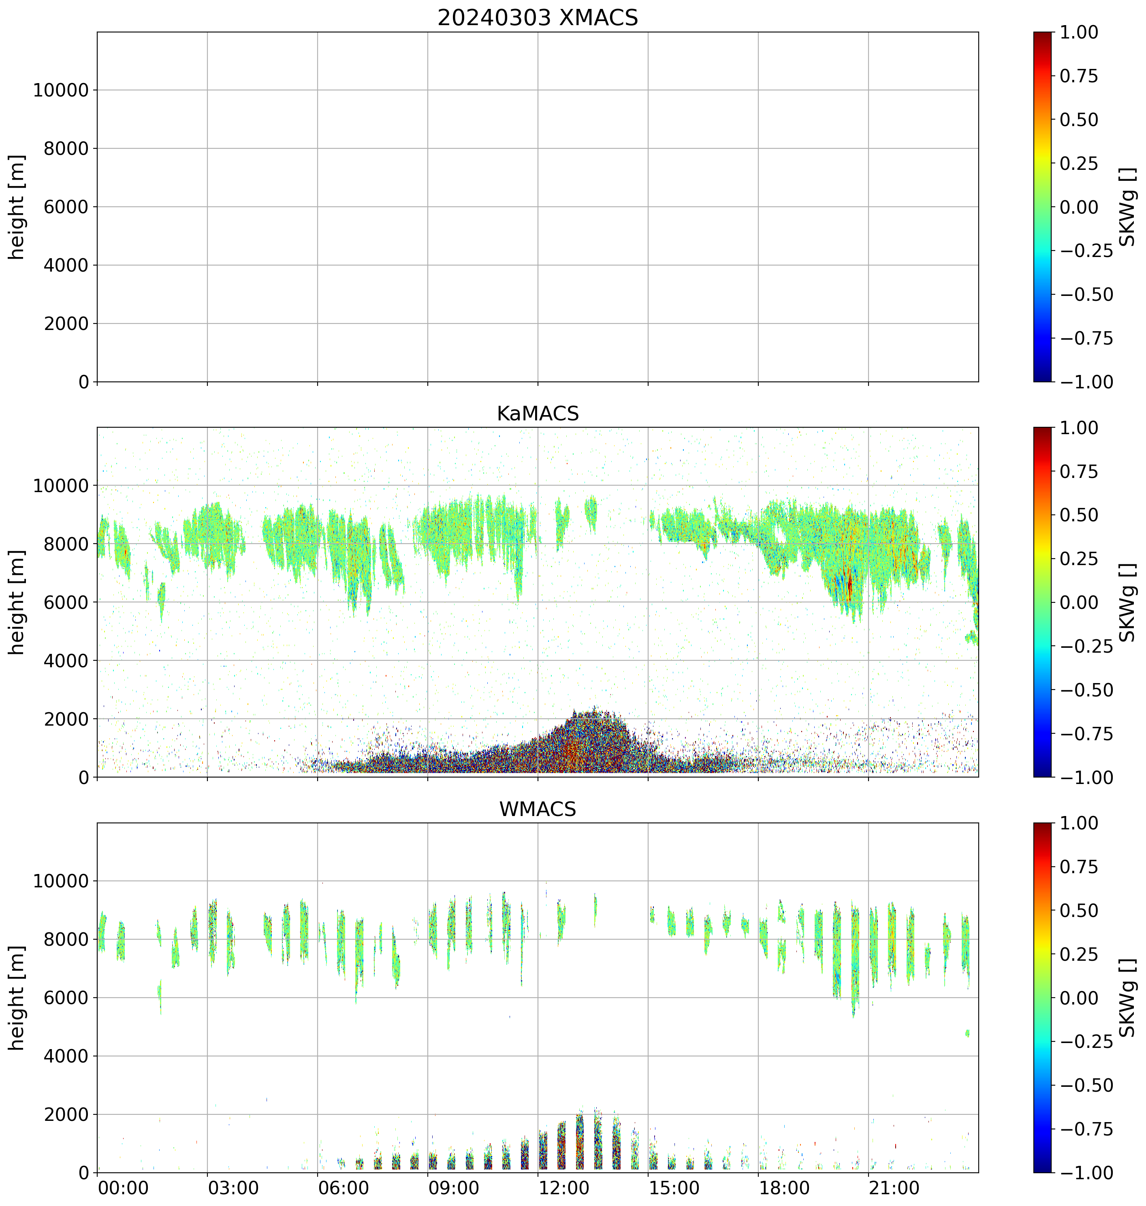
Task: Click the 18:00 time tick label
Action: click(784, 1188)
